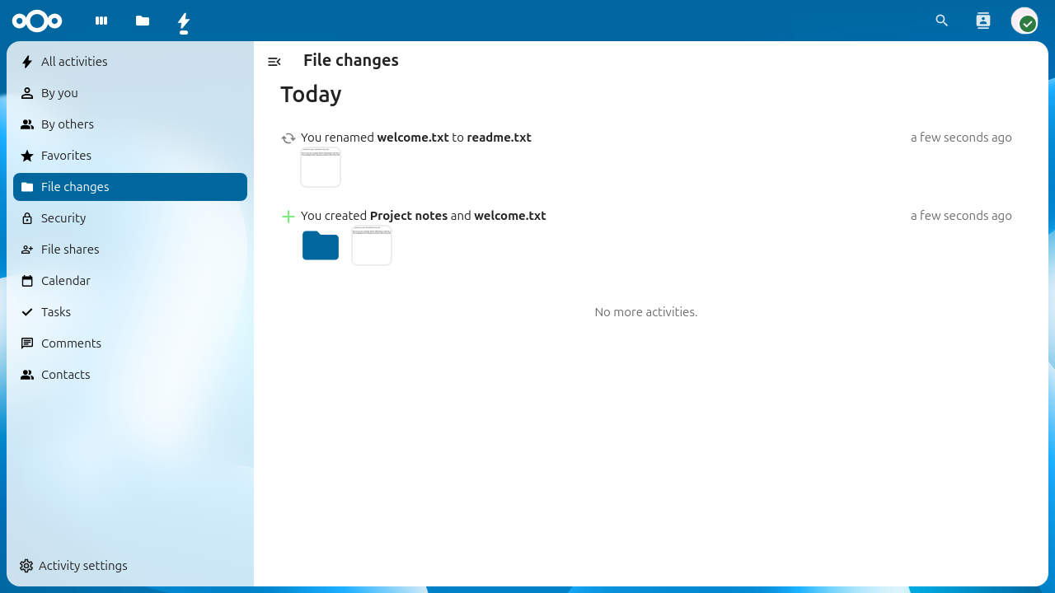Click the welcome.txt thumbnail in created entry
Screen dimensions: 1055x593
(x=371, y=245)
